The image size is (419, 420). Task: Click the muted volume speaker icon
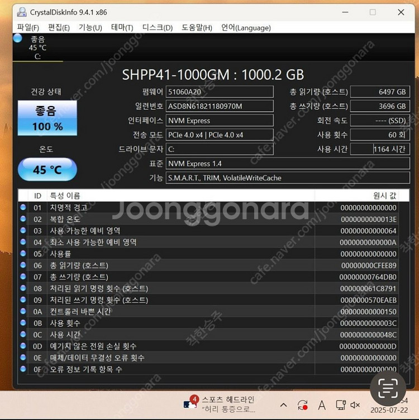[355, 405]
